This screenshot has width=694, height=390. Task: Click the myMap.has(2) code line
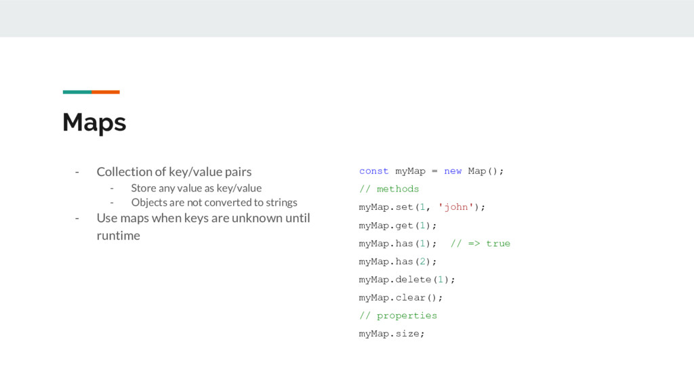tap(397, 262)
